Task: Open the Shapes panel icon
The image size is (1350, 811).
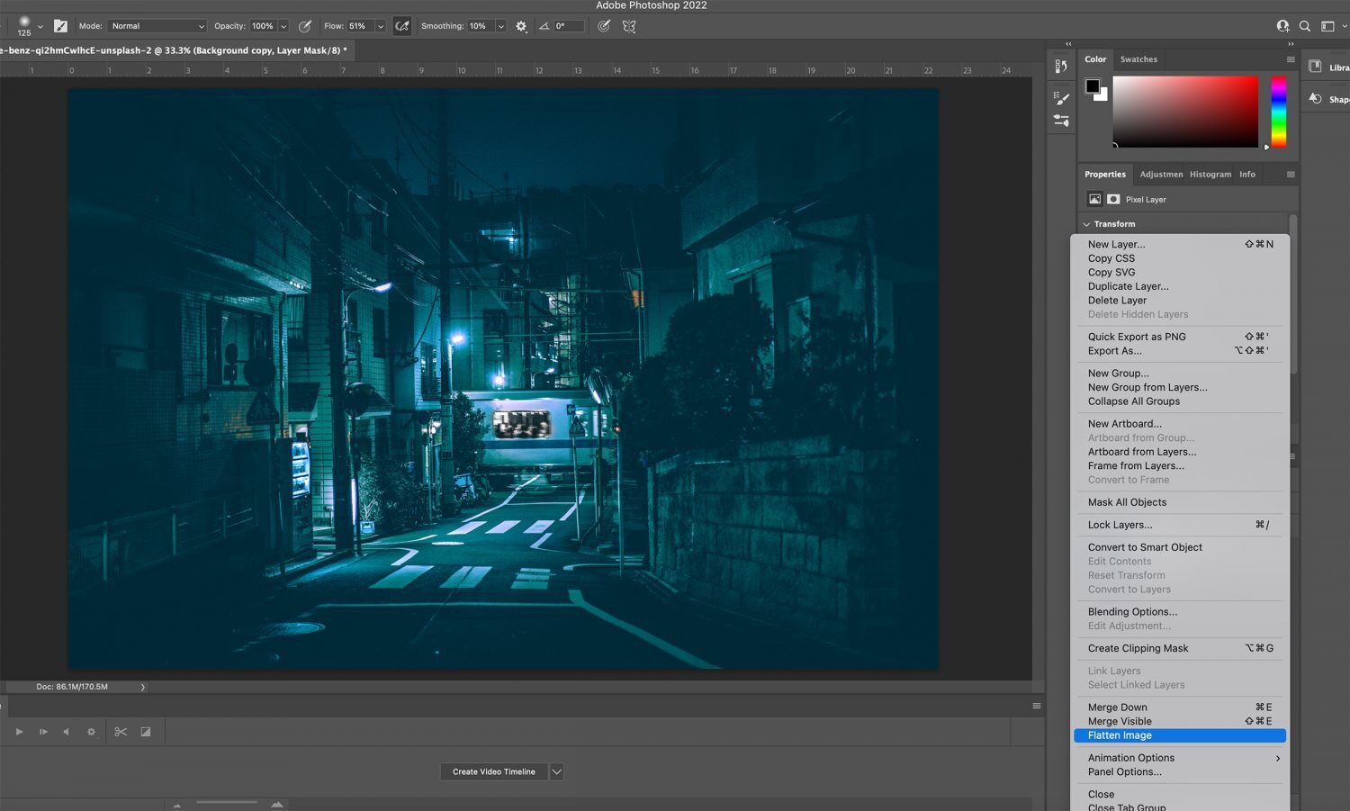Action: (1315, 98)
